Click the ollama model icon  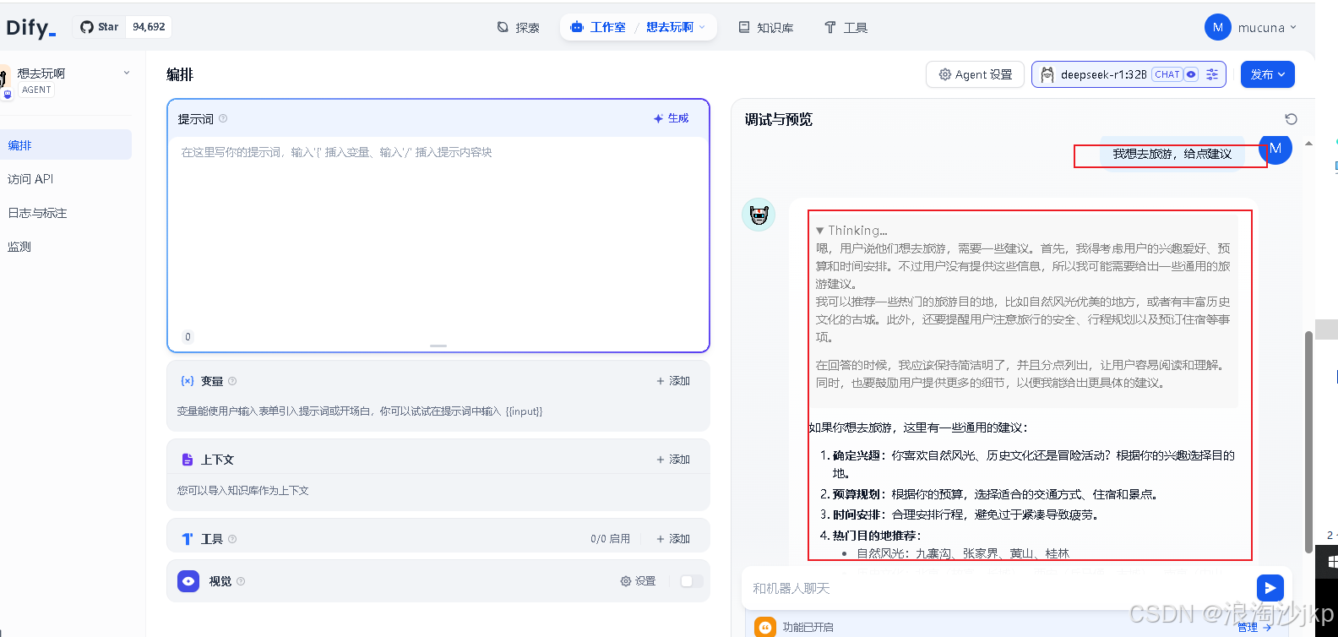[1047, 74]
